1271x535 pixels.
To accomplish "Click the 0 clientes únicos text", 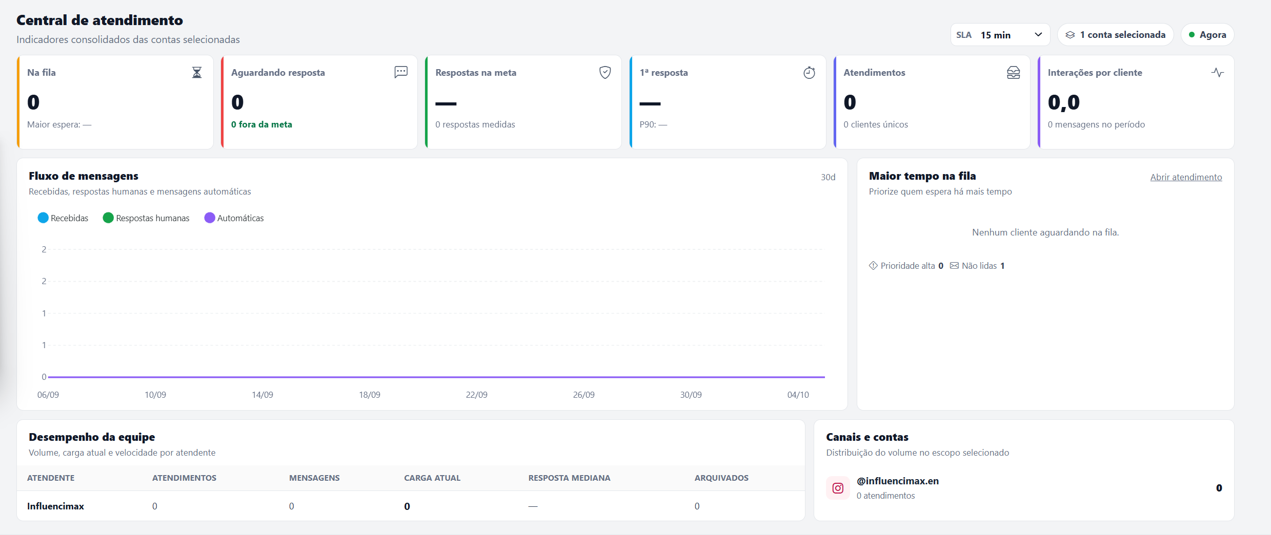I will click(876, 124).
